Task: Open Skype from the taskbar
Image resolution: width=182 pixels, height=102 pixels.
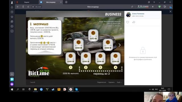Action: (x=76, y=90)
